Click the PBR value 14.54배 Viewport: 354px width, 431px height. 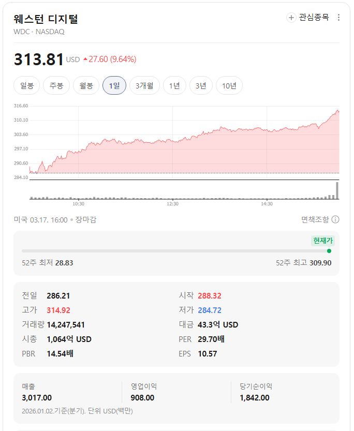point(60,354)
